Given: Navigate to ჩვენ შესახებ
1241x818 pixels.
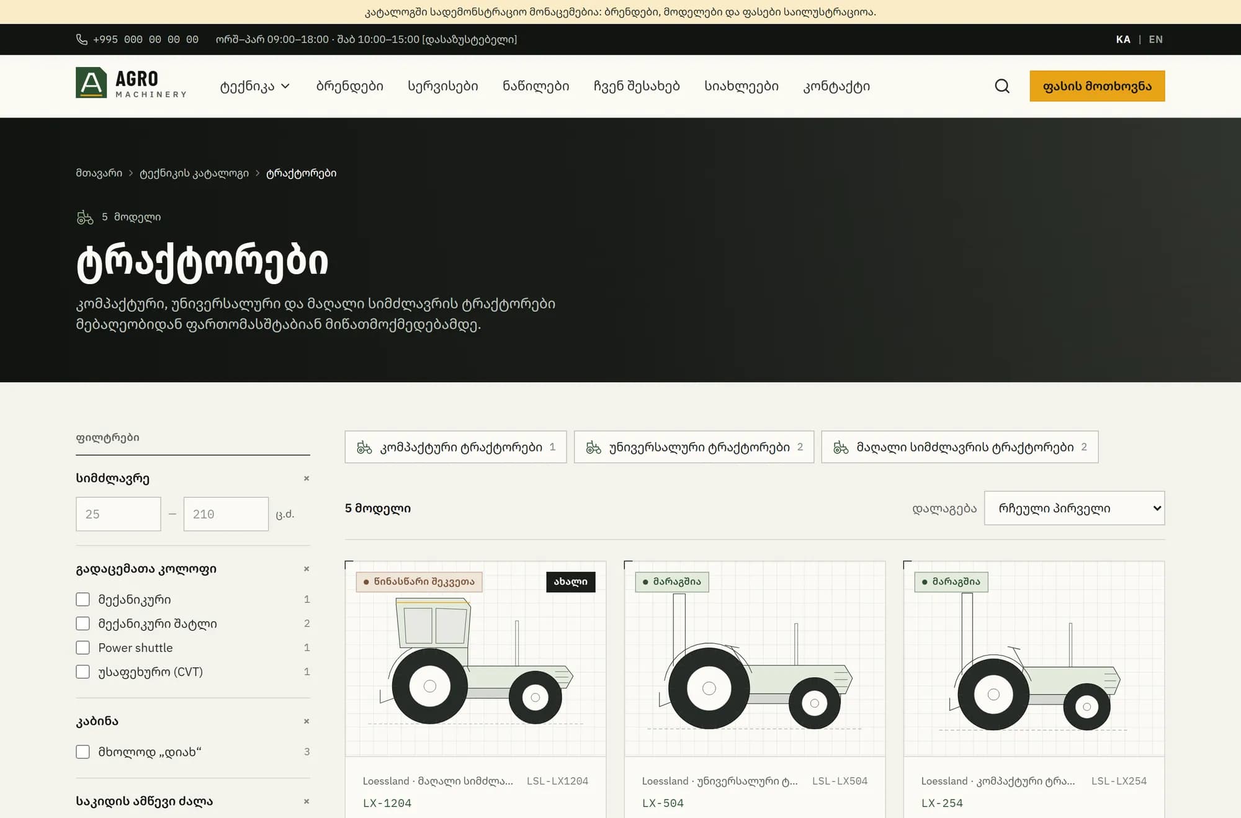Looking at the screenshot, I should (637, 86).
